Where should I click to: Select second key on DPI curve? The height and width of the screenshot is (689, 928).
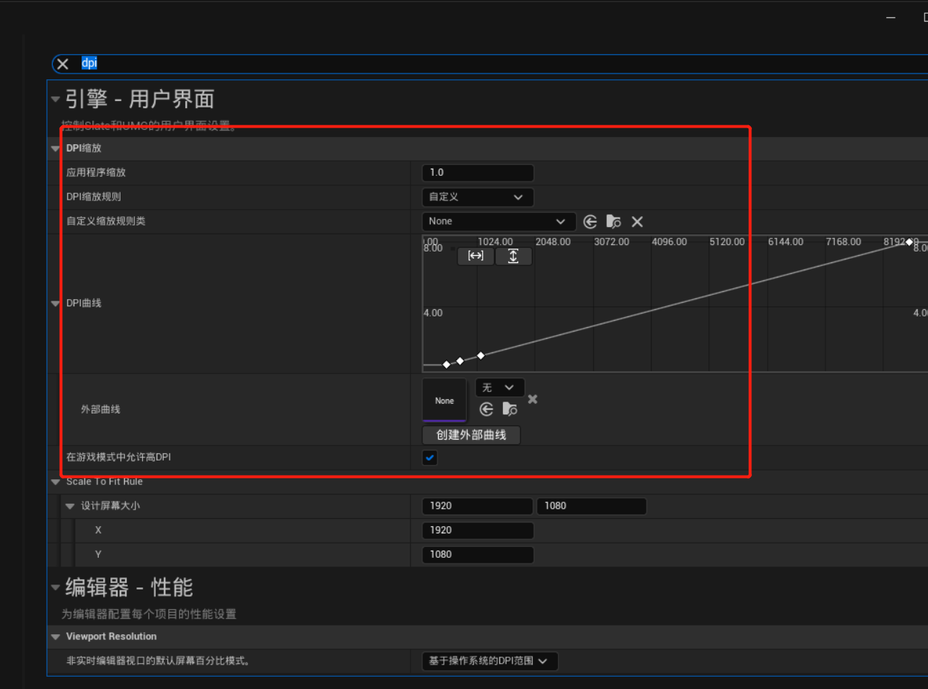pos(460,361)
